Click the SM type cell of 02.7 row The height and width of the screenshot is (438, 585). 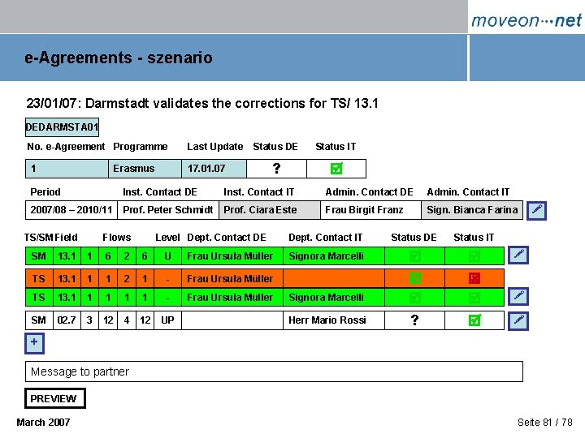coord(39,320)
